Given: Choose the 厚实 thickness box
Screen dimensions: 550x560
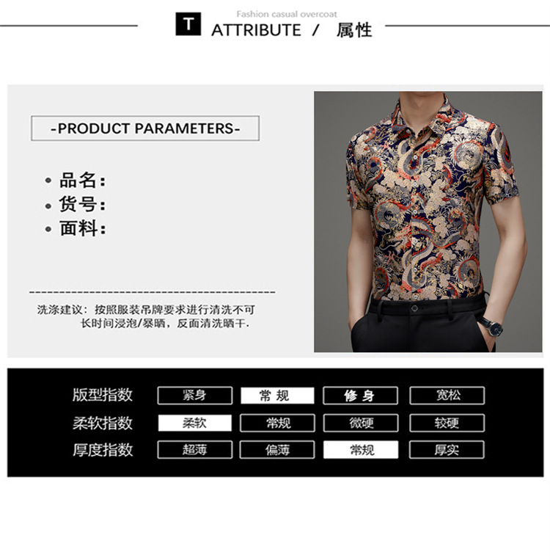Looking at the screenshot, I should [x=447, y=450].
